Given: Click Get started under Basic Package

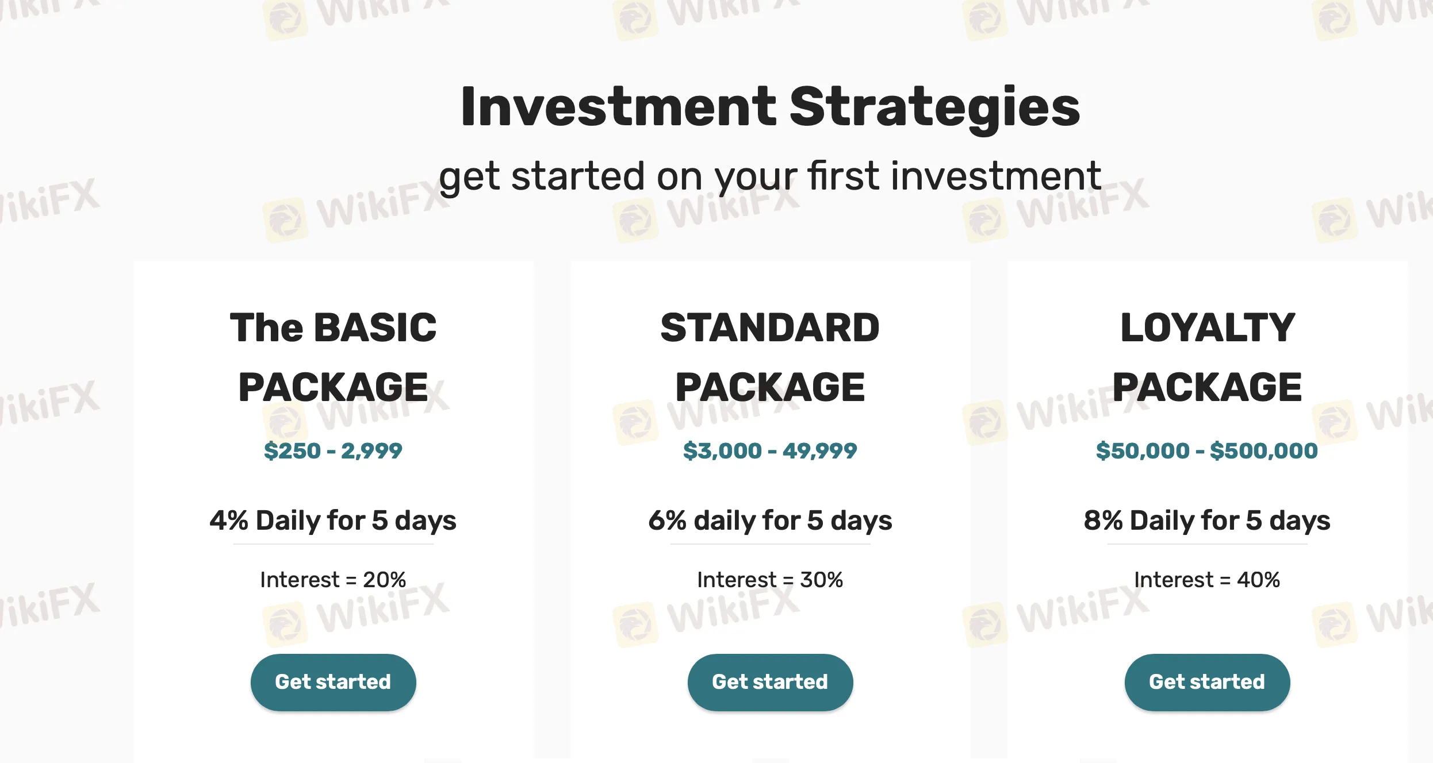Looking at the screenshot, I should click(x=333, y=682).
